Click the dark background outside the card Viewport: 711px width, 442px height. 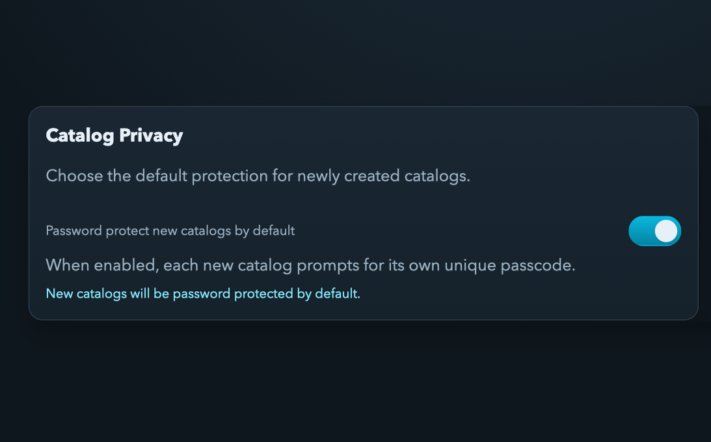point(355,390)
